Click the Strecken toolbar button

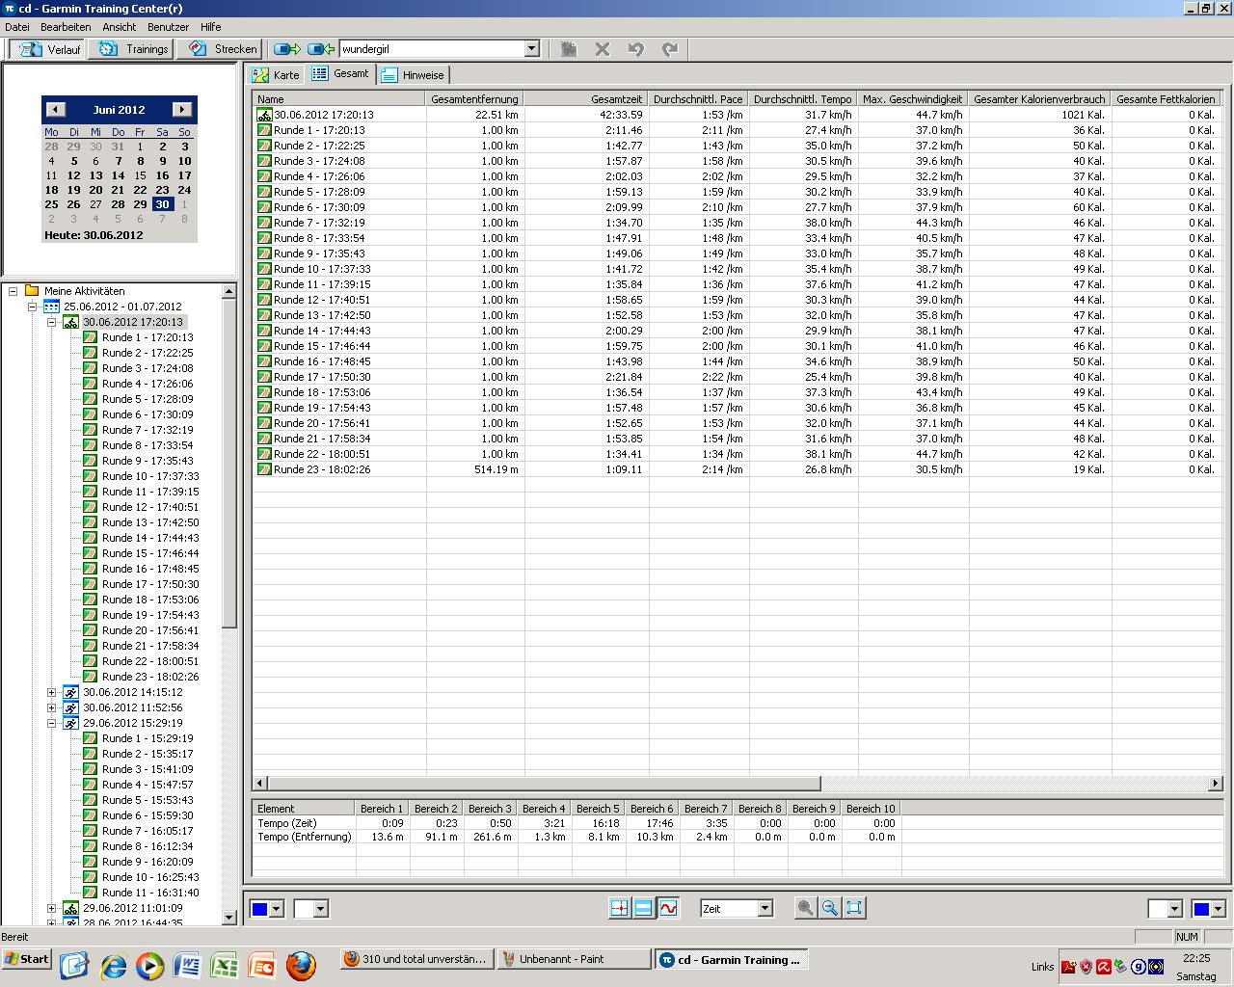tap(224, 49)
